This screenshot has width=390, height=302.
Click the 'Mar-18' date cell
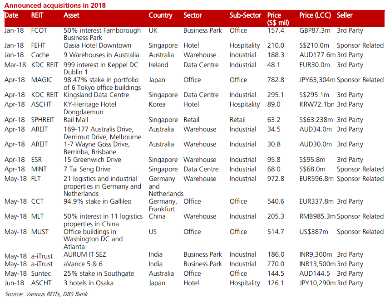pos(15,65)
